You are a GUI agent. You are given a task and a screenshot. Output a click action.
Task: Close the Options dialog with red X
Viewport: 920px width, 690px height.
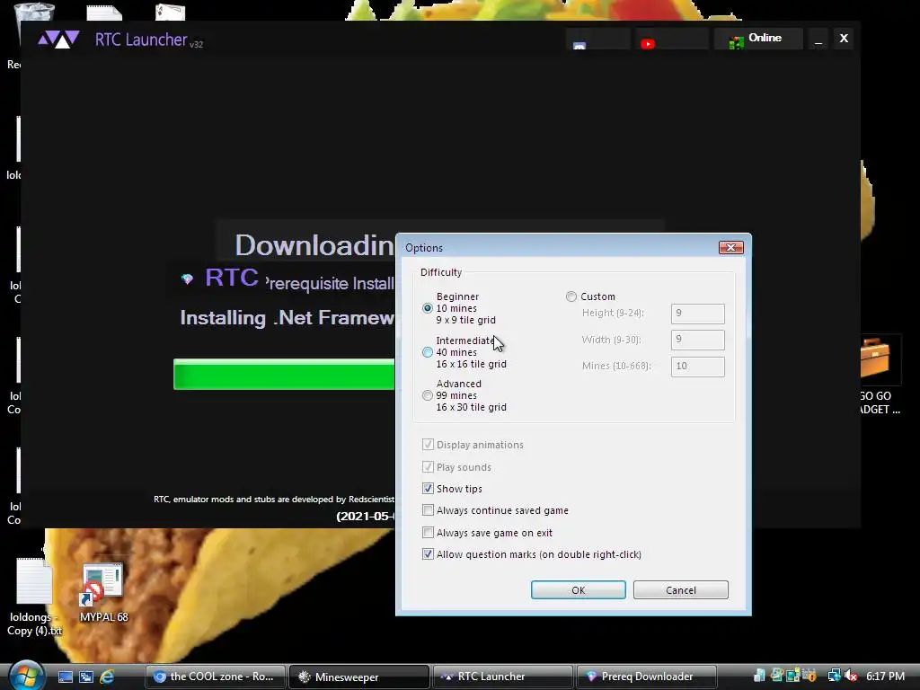(x=731, y=248)
